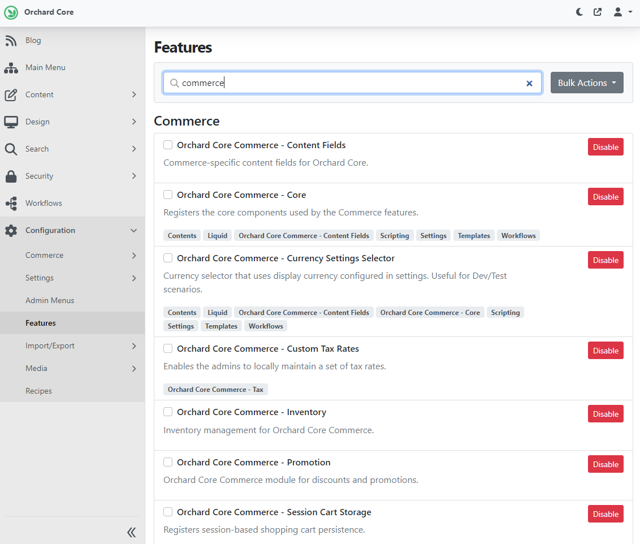
Task: Disable the Inventory feature
Action: [x=606, y=414]
